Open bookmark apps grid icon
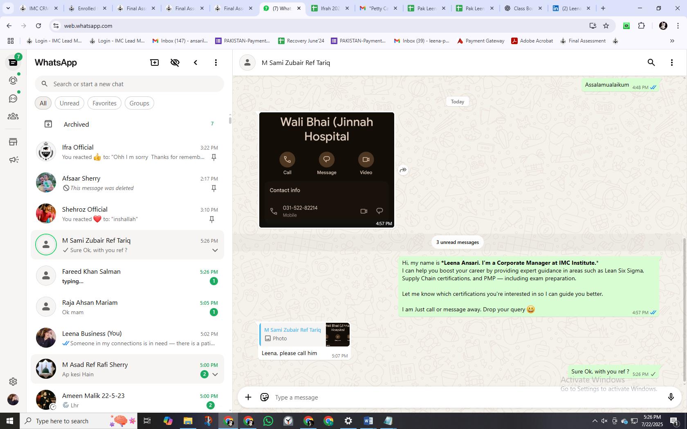This screenshot has height=429, width=687. click(11, 41)
